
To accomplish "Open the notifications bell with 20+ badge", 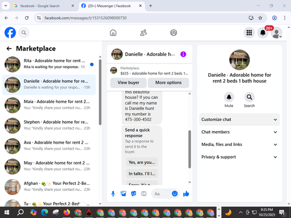I will click(263, 33).
